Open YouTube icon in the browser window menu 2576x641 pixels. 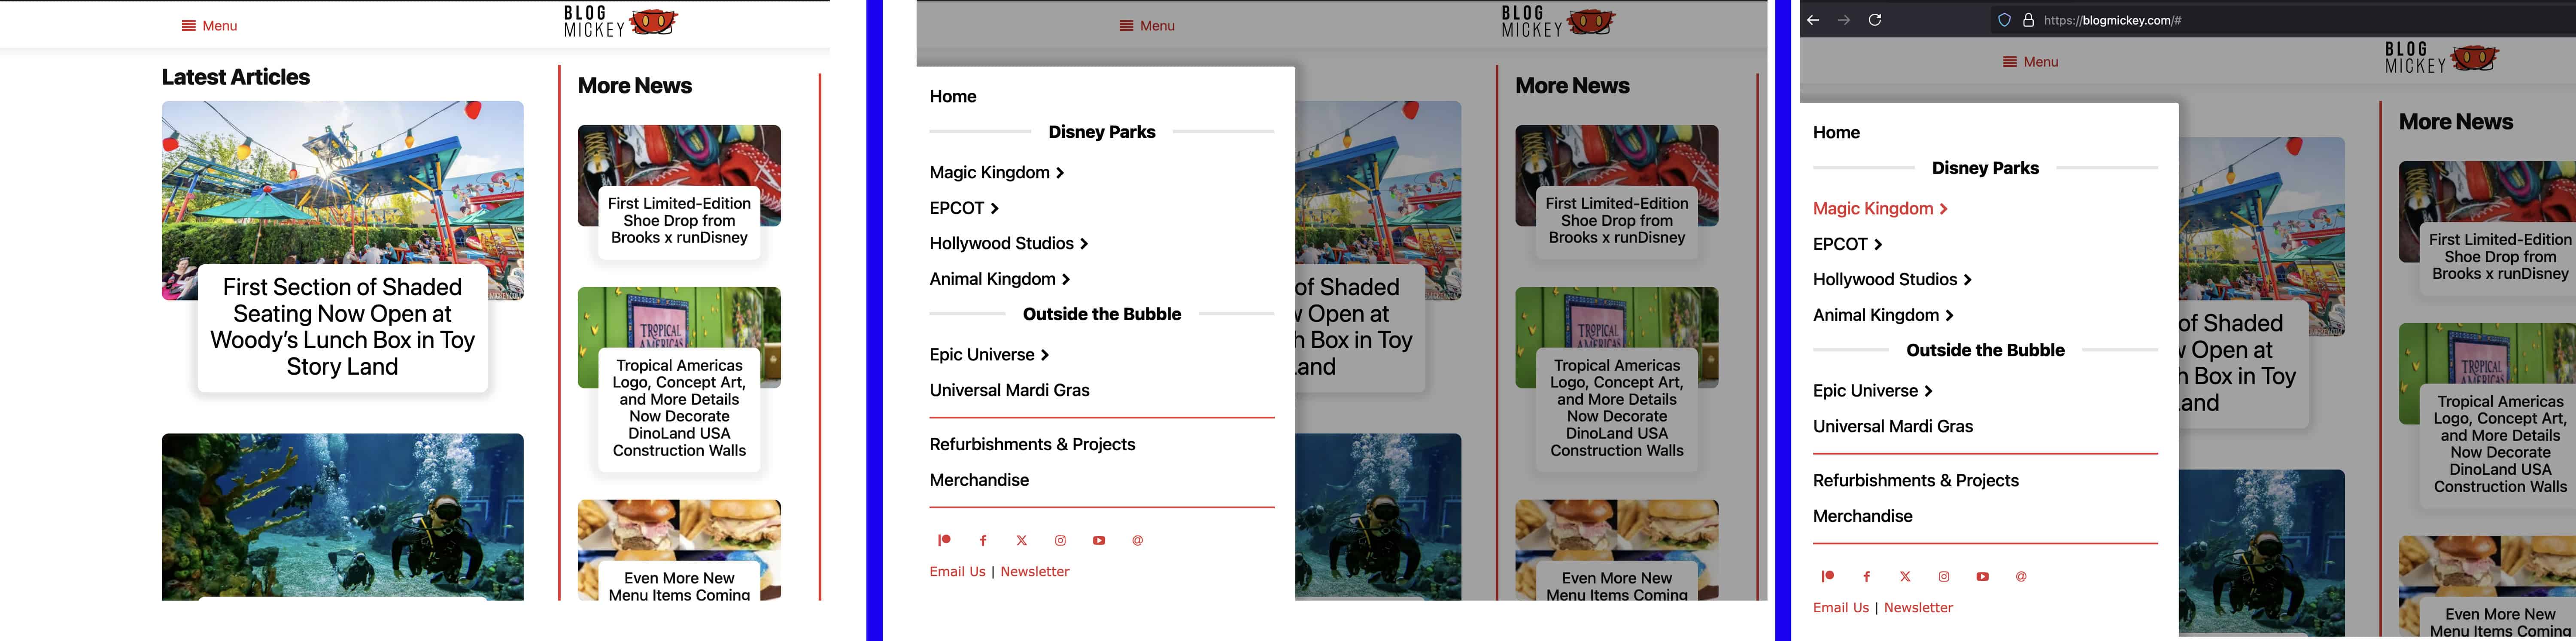tap(1982, 576)
